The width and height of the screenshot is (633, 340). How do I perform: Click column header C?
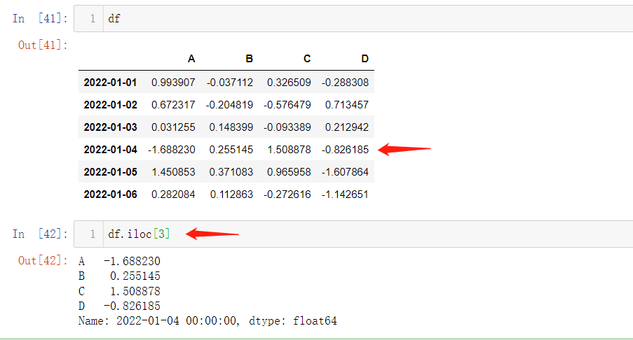point(307,59)
